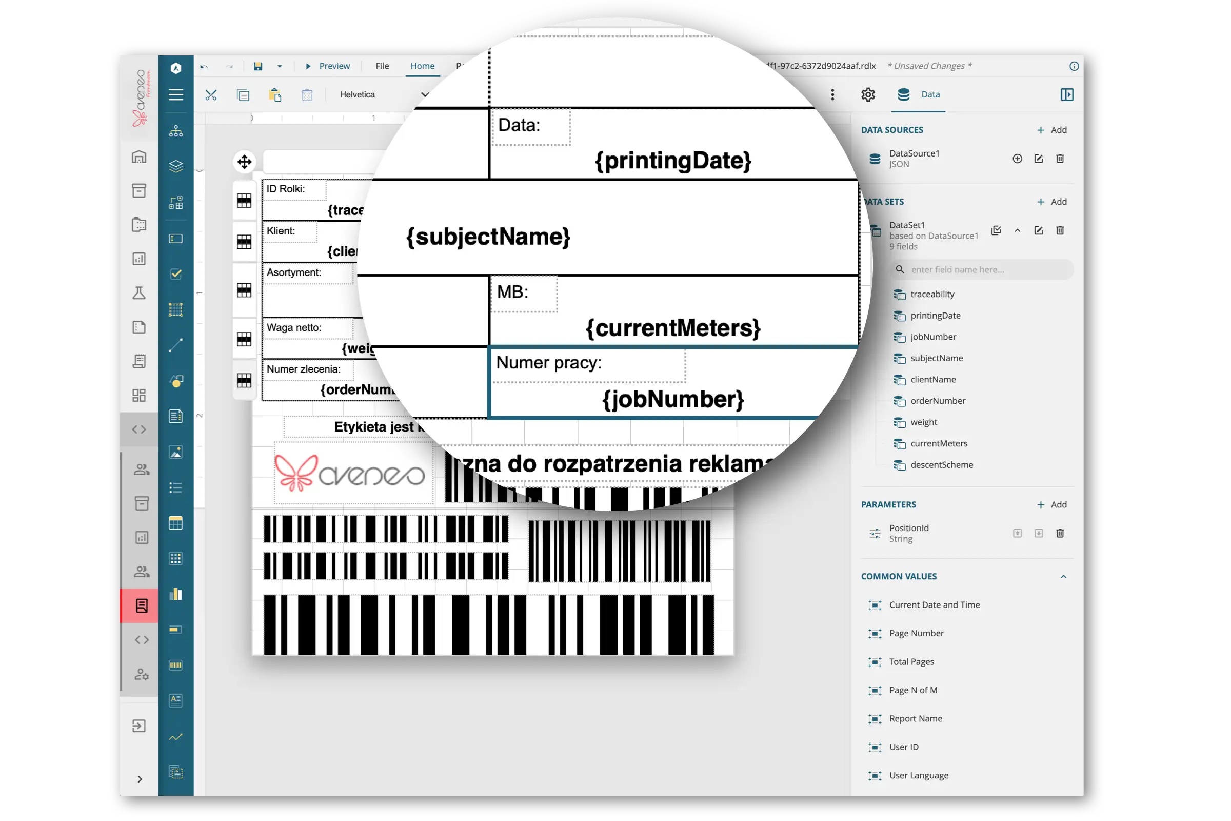Toggle the hamburger menu in toolbox
Screen dimensions: 1231x821
tap(176, 95)
